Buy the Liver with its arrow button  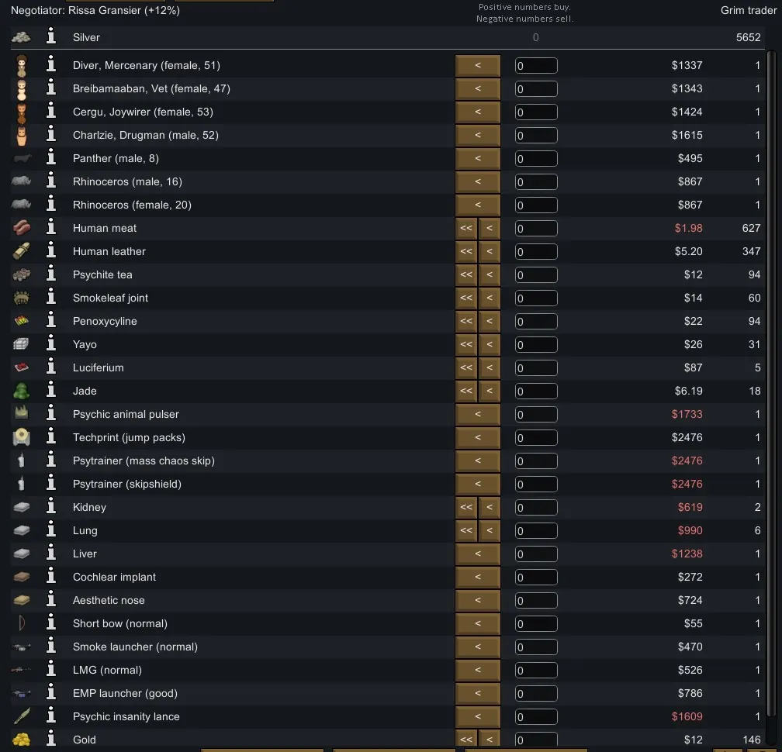(x=478, y=554)
